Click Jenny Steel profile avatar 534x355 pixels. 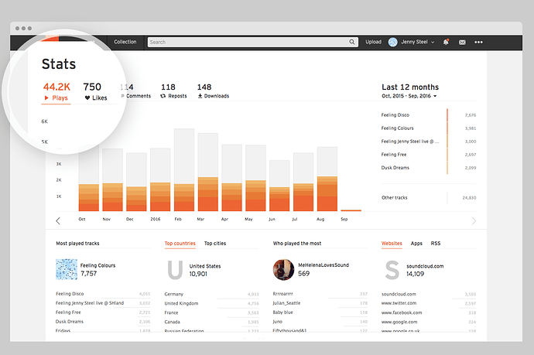click(392, 42)
